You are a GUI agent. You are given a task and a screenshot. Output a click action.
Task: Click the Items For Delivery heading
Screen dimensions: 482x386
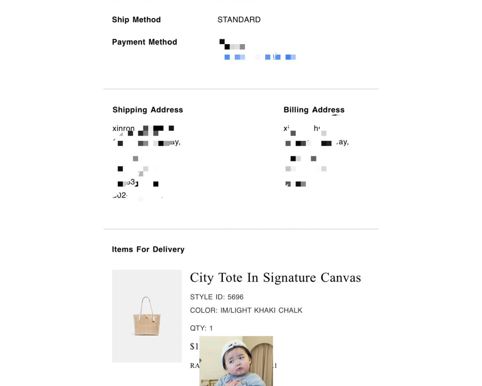pos(148,249)
